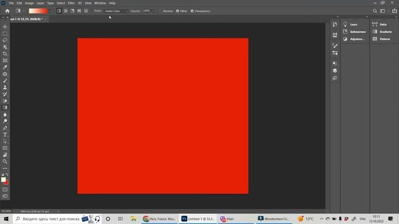Select the Horizontal Type tool

coord(5,134)
